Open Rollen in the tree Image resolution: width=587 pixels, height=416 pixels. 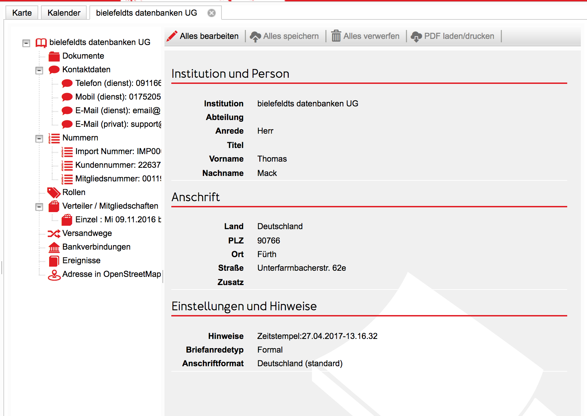pyautogui.click(x=74, y=192)
